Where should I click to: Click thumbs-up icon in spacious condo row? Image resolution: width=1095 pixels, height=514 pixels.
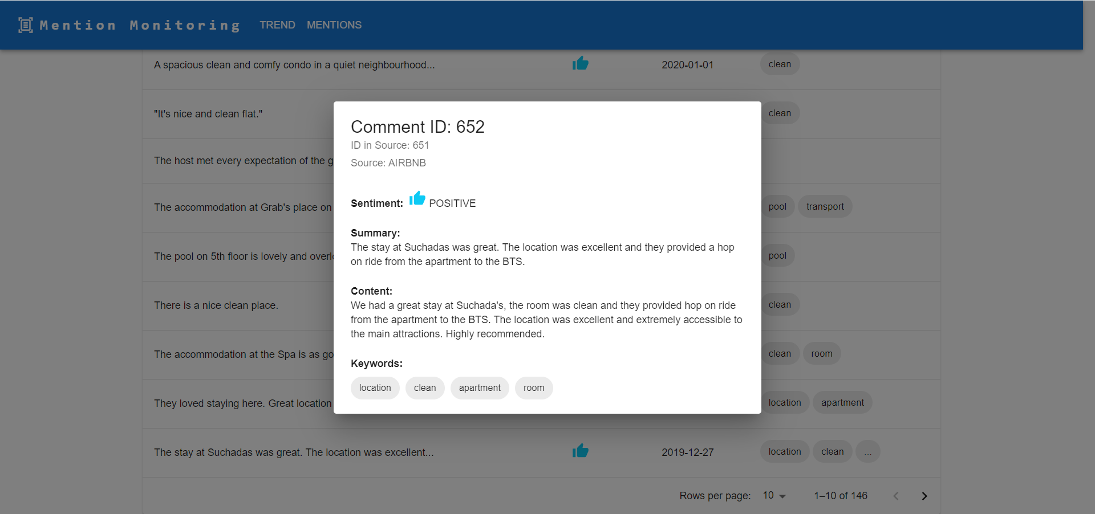pyautogui.click(x=581, y=63)
